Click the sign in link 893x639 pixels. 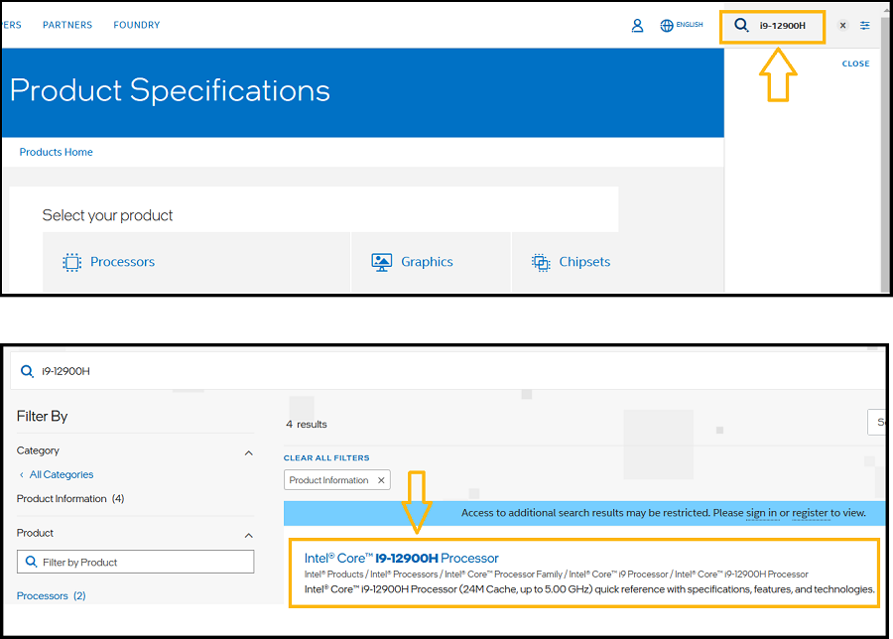761,513
